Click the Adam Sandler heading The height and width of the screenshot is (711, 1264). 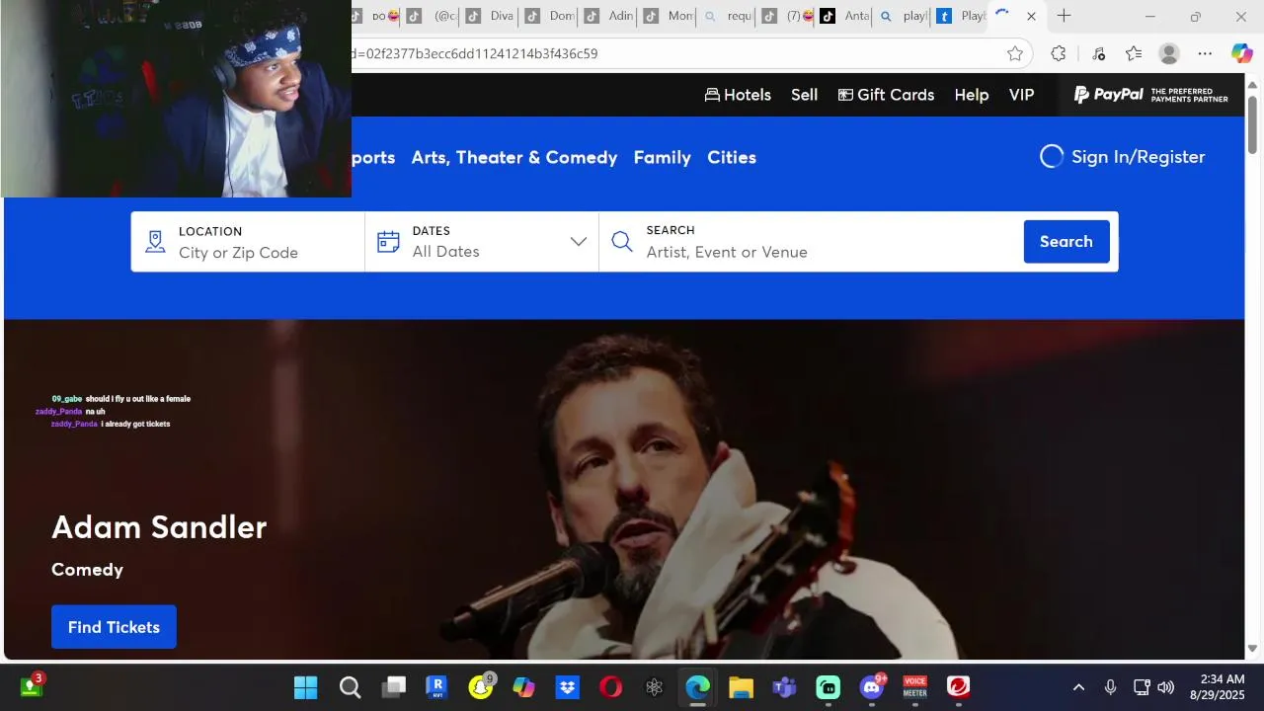tap(159, 527)
